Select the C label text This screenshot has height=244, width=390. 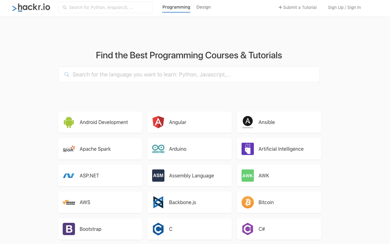(171, 229)
